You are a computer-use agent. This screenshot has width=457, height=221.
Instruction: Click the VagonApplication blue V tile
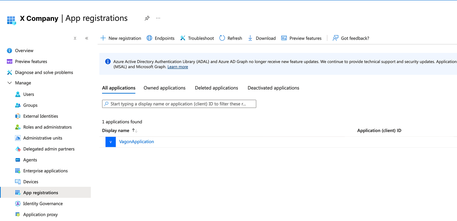[111, 142]
